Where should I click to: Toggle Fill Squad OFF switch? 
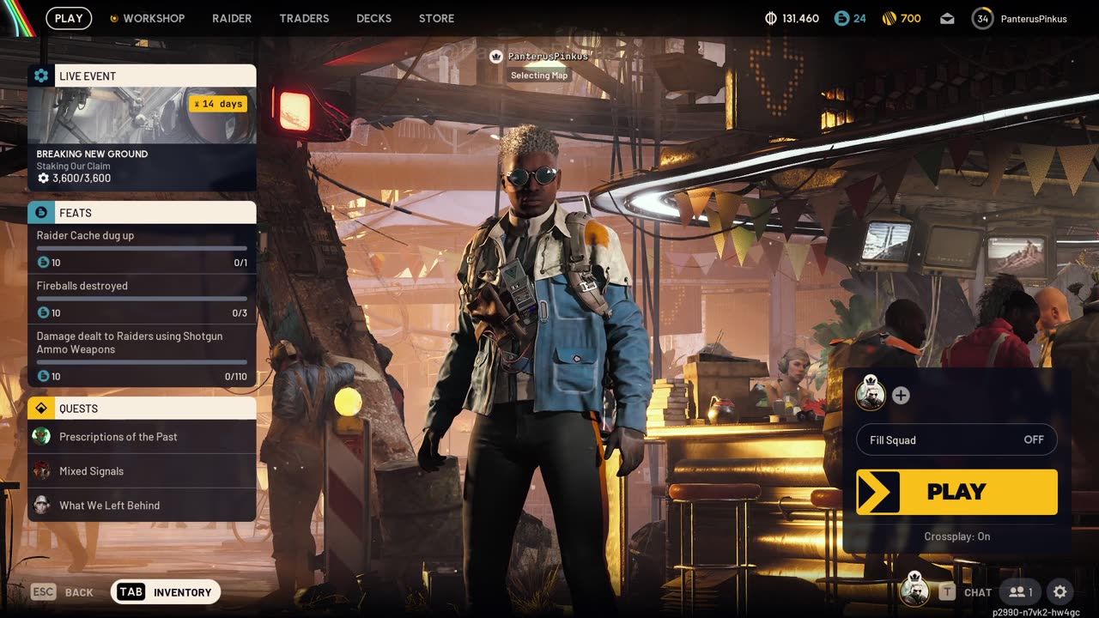(956, 439)
